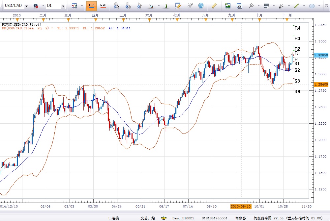The height and width of the screenshot is (221, 330).
Task: Click the R2 pivot level label
Action: (x=297, y=49)
